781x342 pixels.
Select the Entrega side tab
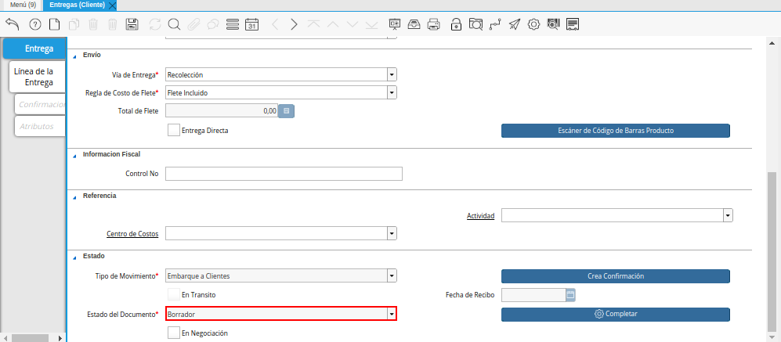pos(34,49)
